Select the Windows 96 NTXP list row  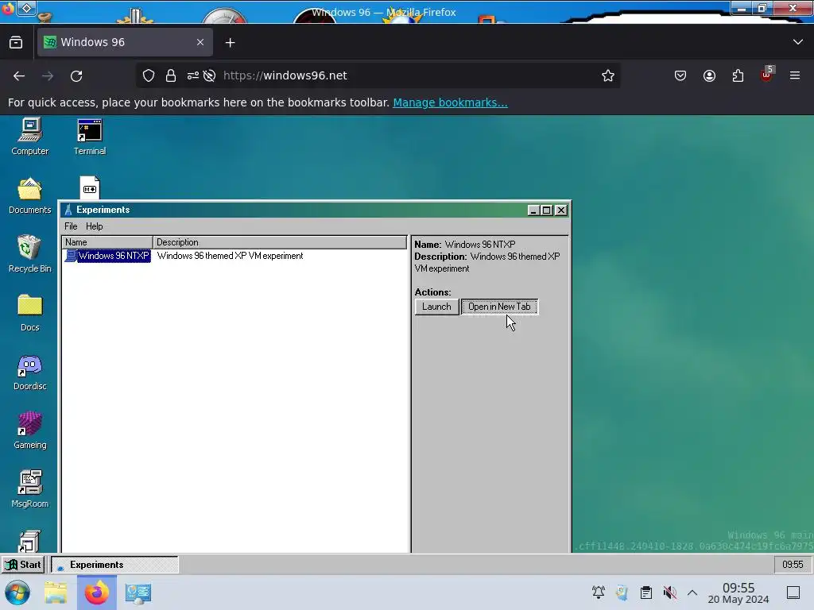(x=235, y=256)
